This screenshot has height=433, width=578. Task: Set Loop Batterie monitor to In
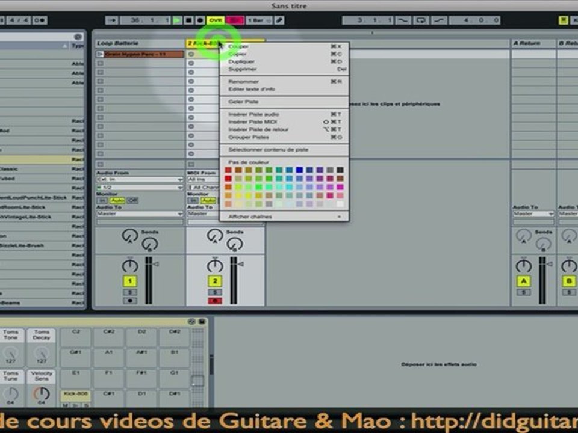coord(102,201)
